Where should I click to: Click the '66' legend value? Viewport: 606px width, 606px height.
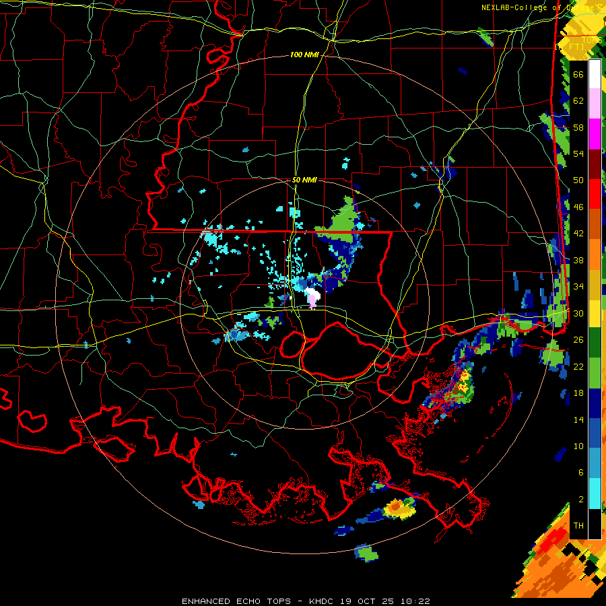pos(578,74)
